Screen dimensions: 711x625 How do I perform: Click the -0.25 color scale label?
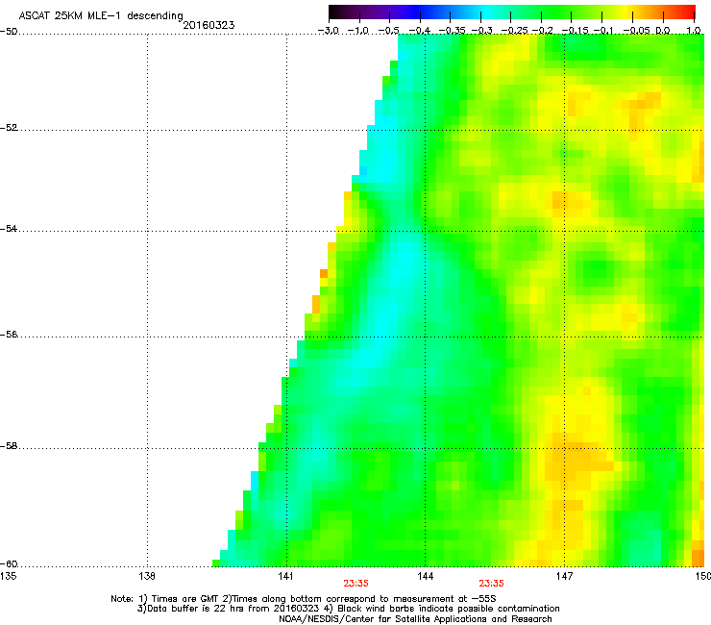[x=515, y=31]
